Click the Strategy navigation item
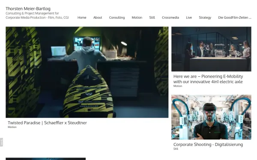This screenshot has width=257, height=160. tap(205, 17)
